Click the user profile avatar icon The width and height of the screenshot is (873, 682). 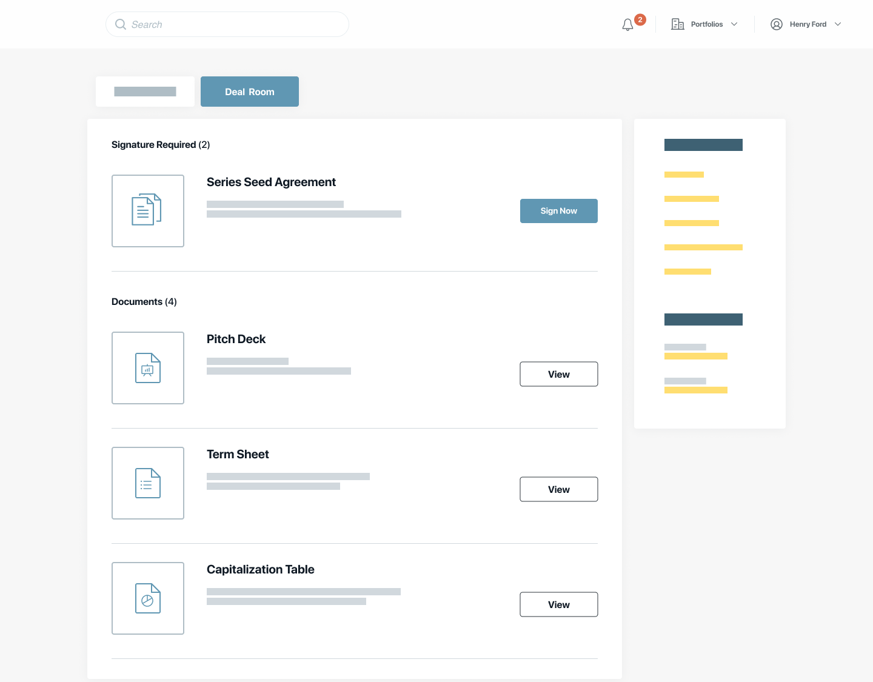[x=776, y=24]
